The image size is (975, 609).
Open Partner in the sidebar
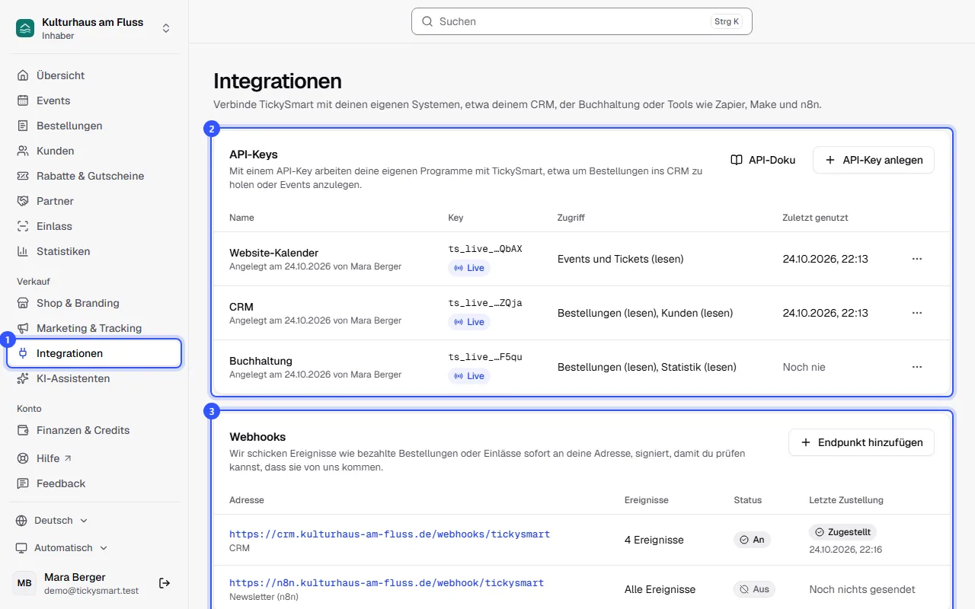94,201
